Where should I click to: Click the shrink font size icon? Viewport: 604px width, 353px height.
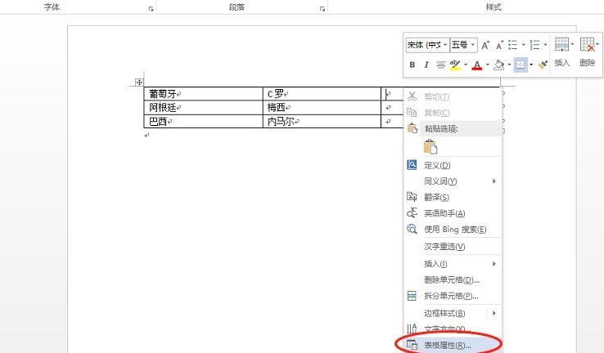coord(498,45)
